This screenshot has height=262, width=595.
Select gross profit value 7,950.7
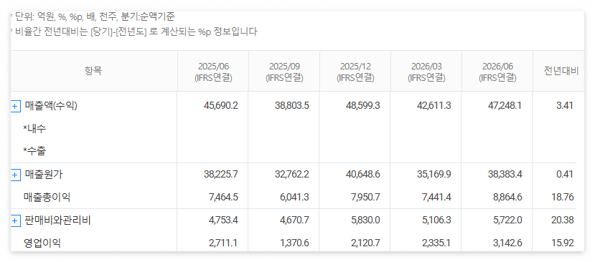(x=365, y=198)
